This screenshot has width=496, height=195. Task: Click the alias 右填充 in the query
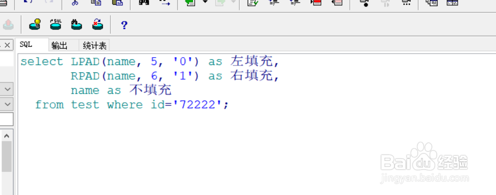click(x=252, y=76)
